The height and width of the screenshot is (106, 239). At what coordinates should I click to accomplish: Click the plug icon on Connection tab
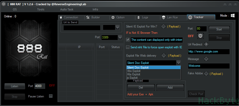(61, 17)
